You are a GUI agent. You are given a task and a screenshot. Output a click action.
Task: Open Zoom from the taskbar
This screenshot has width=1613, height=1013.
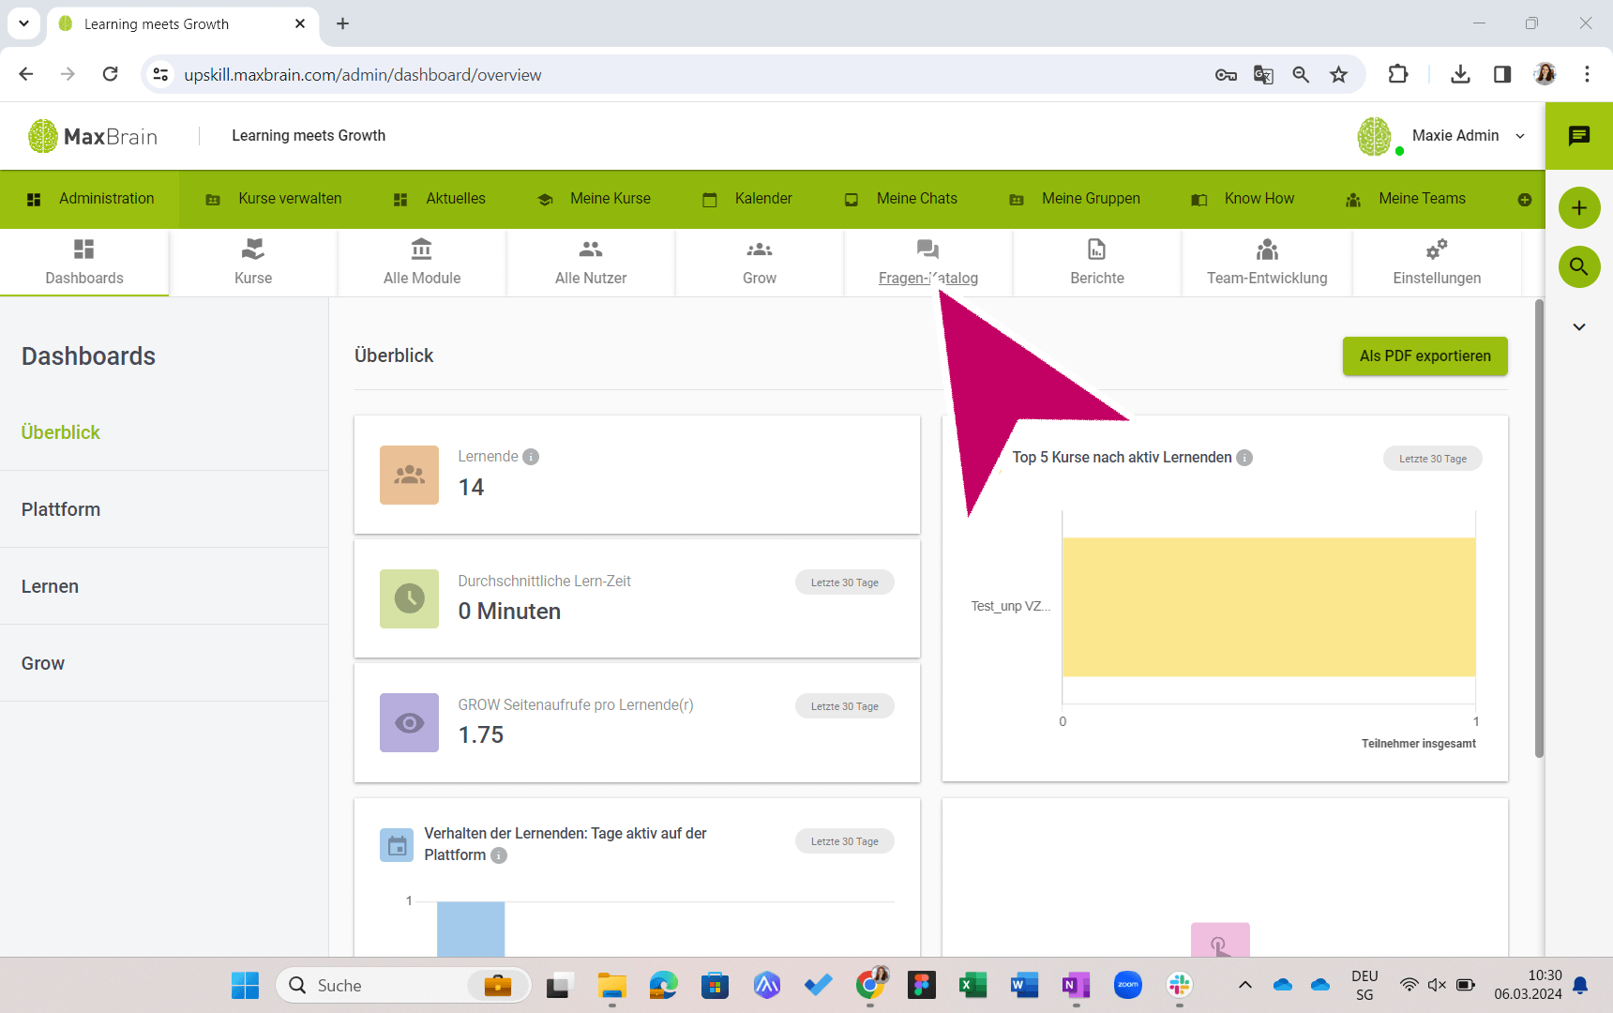(x=1127, y=985)
